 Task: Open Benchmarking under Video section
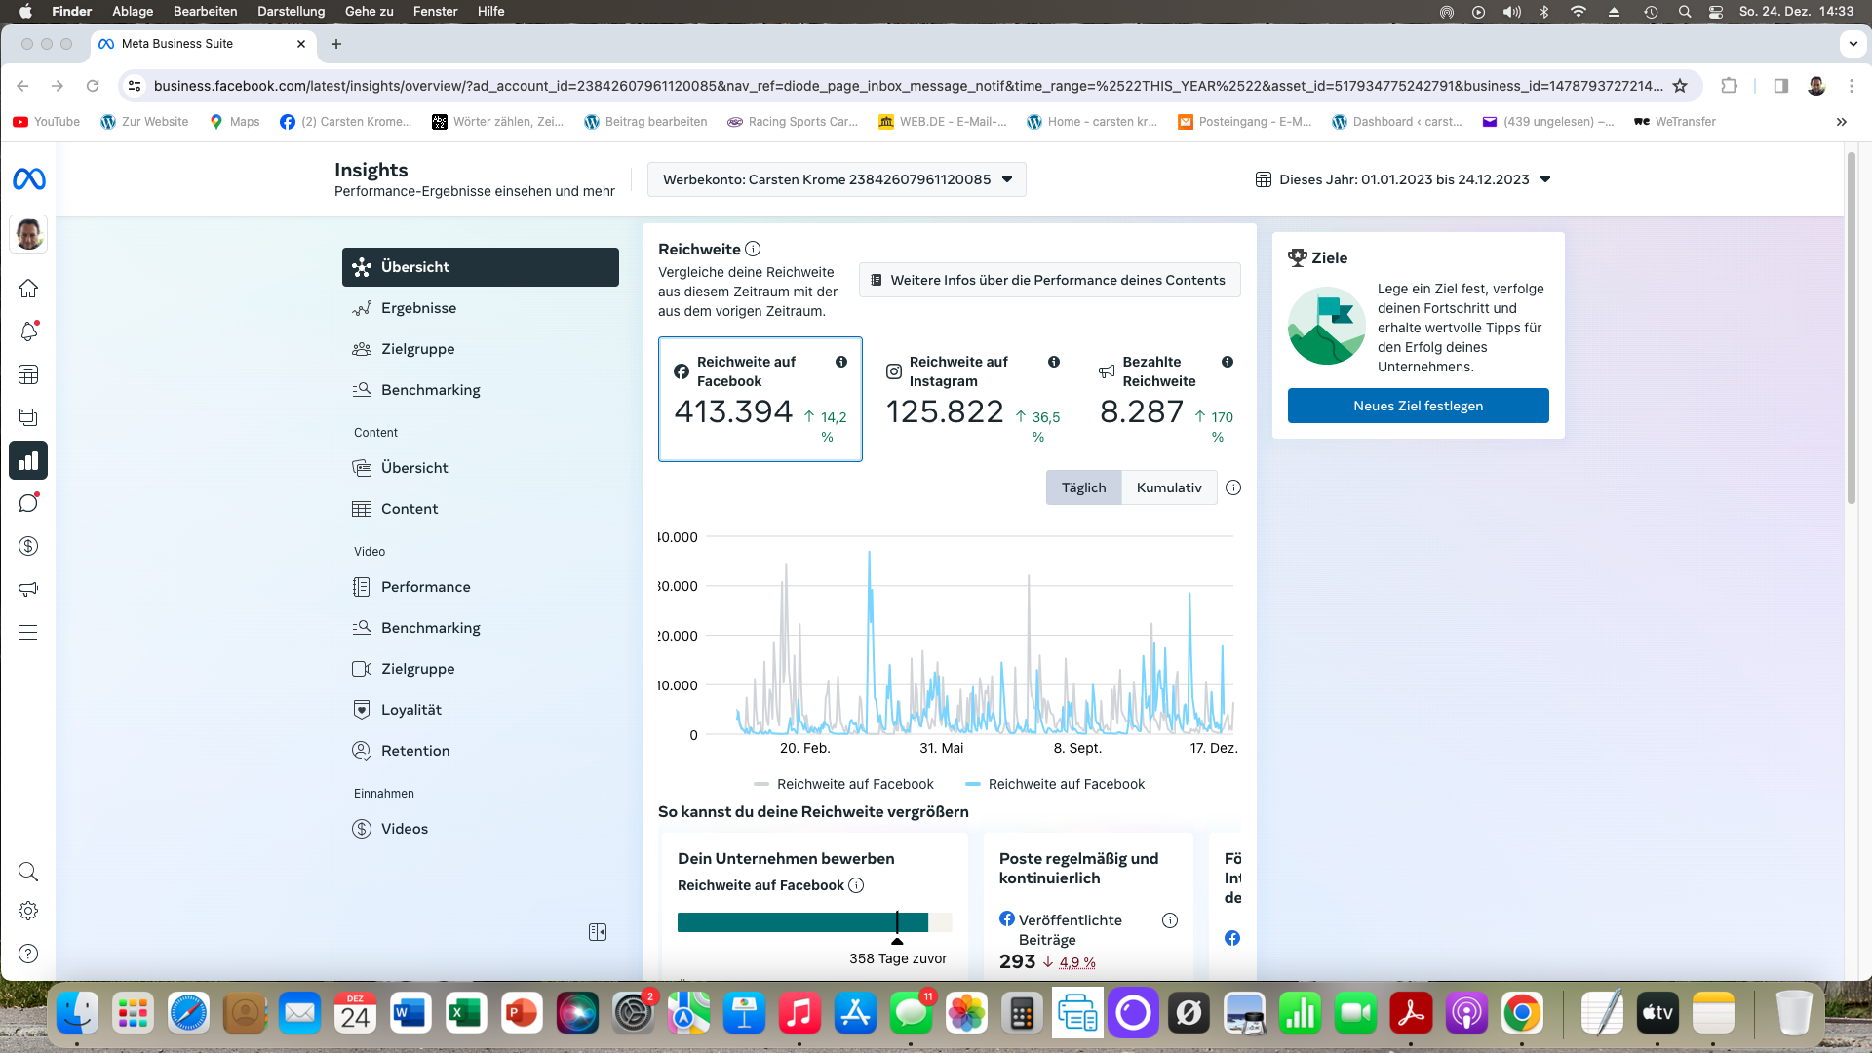point(481,628)
